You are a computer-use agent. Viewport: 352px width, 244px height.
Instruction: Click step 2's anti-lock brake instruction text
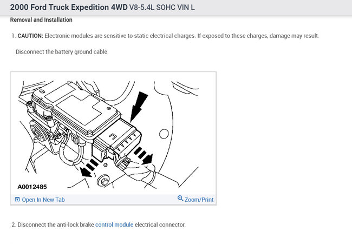click(x=101, y=225)
